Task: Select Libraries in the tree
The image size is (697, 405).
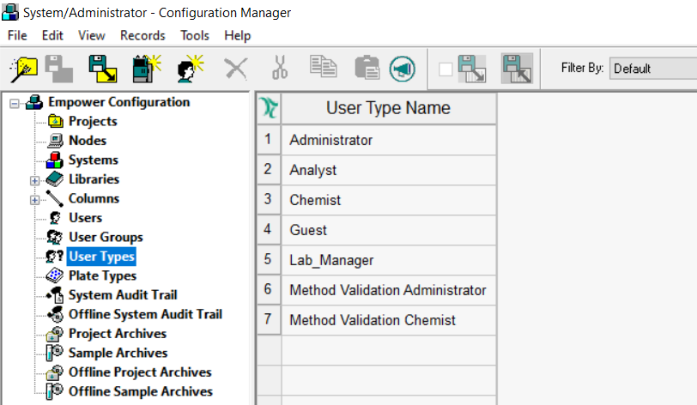Action: (x=94, y=179)
